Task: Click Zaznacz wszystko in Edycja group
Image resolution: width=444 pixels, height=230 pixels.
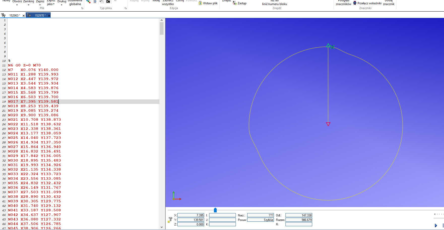Action: pos(168,3)
